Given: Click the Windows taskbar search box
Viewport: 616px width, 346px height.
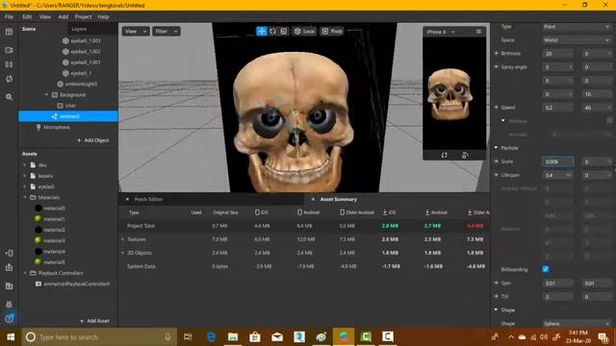Looking at the screenshot, I should pos(99,337).
